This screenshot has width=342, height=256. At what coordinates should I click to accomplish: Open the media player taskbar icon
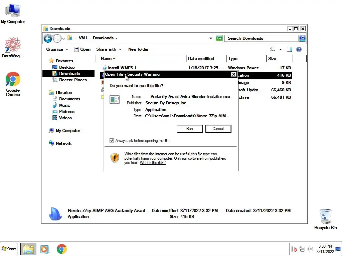coord(44,249)
